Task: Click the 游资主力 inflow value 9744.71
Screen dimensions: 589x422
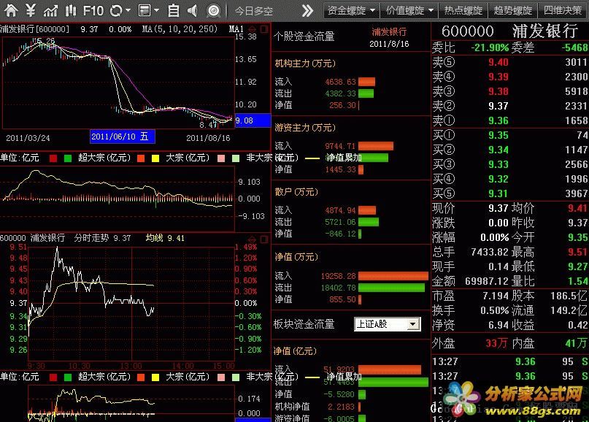Action: coord(340,146)
